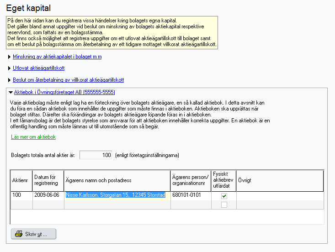This screenshot has height=252, width=335.
Task: Uncheck Fysiskt aktiebrev for Nisse Karlsson row
Action: point(224,196)
